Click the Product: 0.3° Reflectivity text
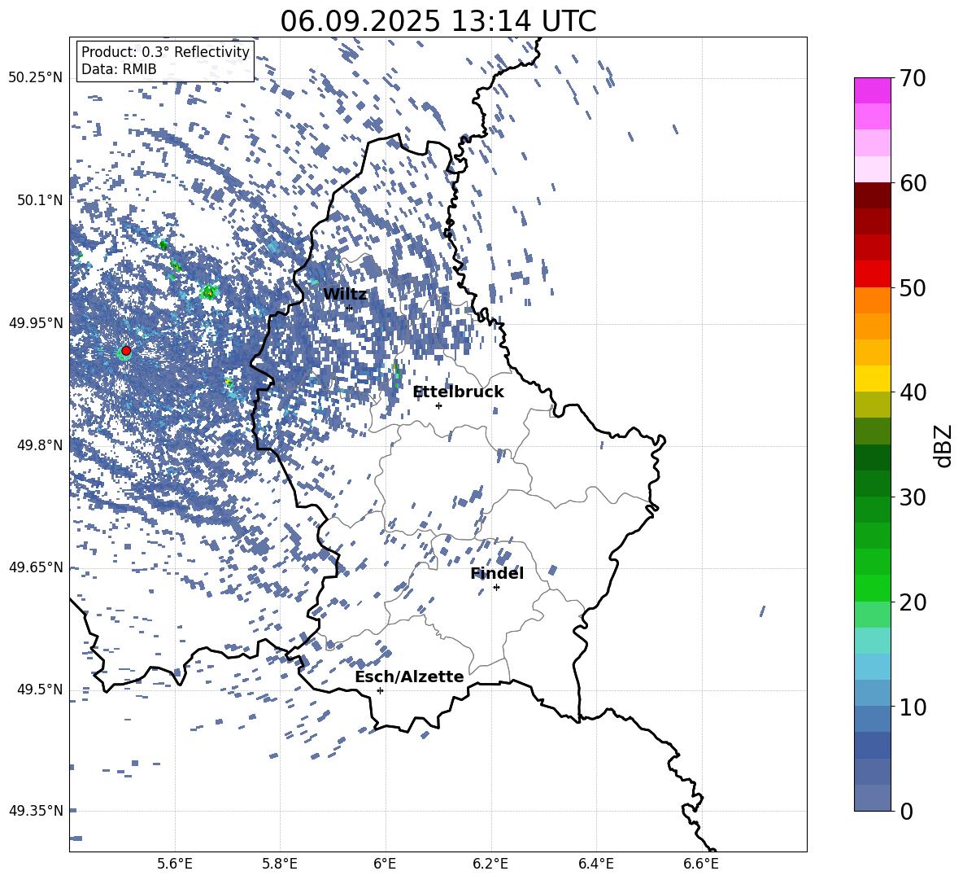This screenshot has width=963, height=880. (165, 52)
